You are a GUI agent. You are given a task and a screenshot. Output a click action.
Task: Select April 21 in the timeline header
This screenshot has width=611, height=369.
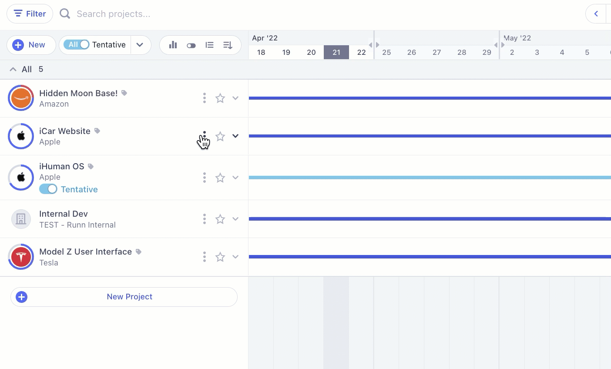336,52
